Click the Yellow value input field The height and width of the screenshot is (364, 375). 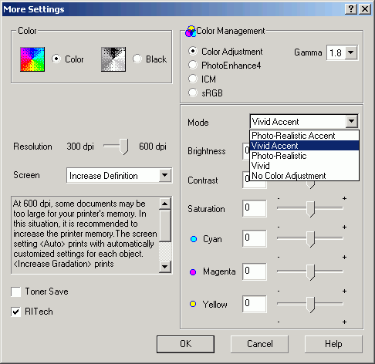tap(255, 304)
